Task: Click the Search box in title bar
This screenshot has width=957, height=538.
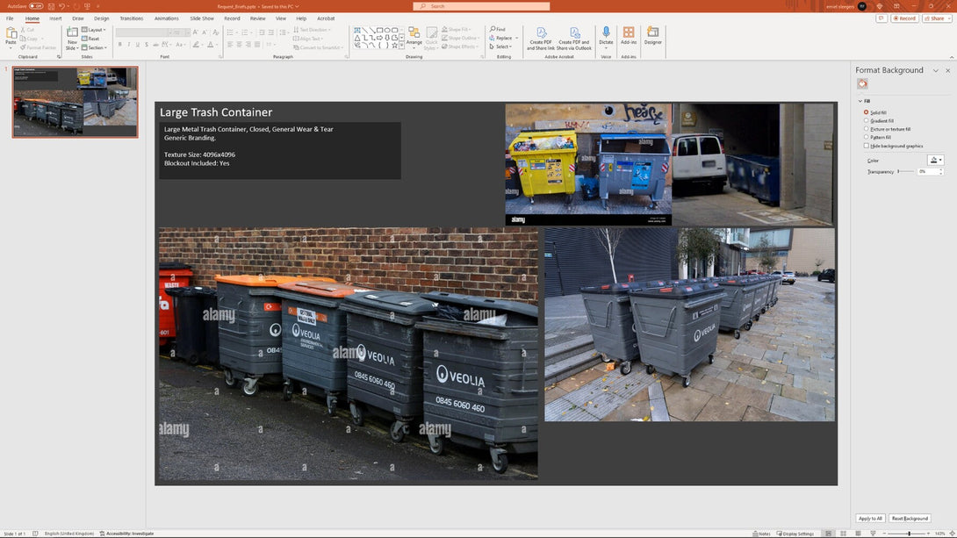Action: 481,6
